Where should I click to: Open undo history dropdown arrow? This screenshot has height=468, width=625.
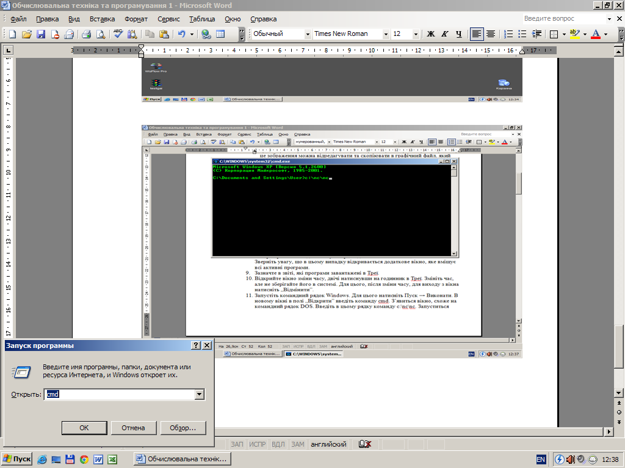coord(192,34)
